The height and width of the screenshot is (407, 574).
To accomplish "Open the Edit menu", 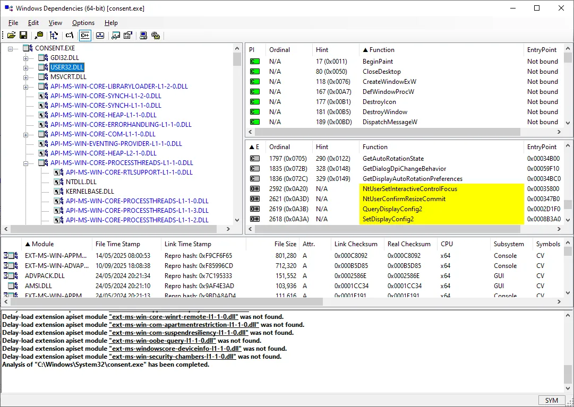I will (33, 23).
